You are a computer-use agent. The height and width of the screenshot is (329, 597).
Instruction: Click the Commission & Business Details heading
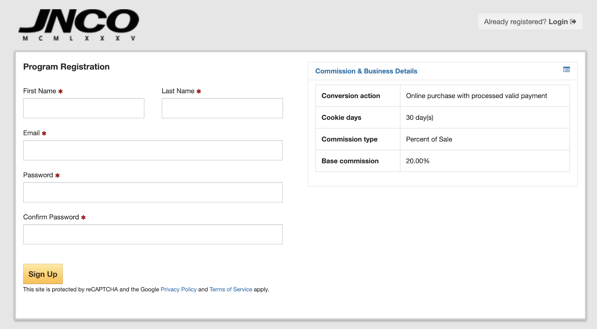pos(366,71)
